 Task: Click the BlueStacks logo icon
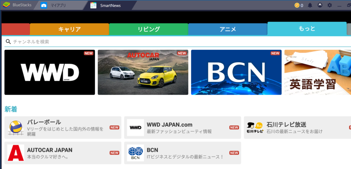(x=6, y=5)
